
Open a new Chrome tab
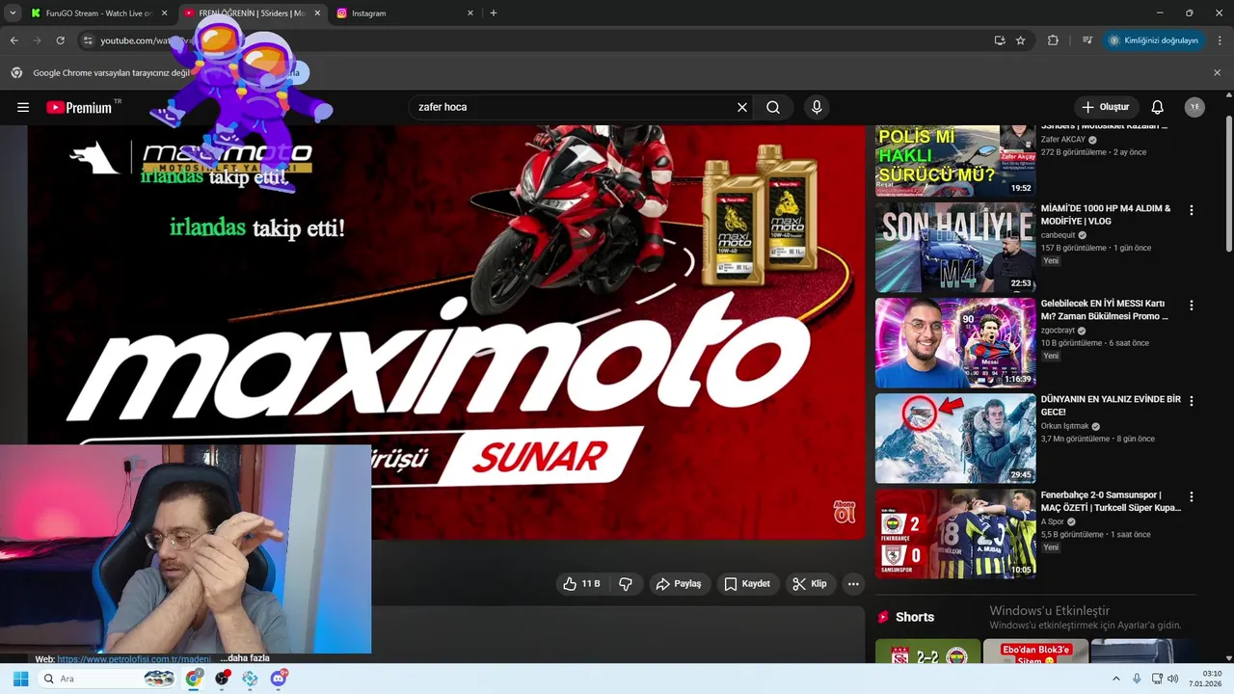(x=494, y=13)
